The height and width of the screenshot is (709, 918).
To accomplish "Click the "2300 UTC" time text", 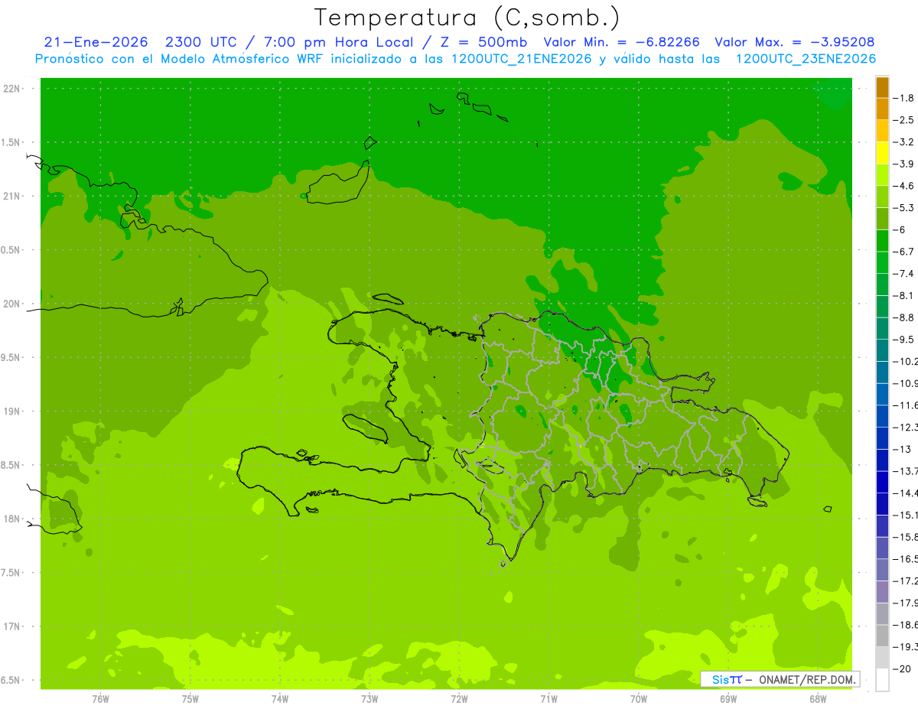I will pyautogui.click(x=203, y=42).
